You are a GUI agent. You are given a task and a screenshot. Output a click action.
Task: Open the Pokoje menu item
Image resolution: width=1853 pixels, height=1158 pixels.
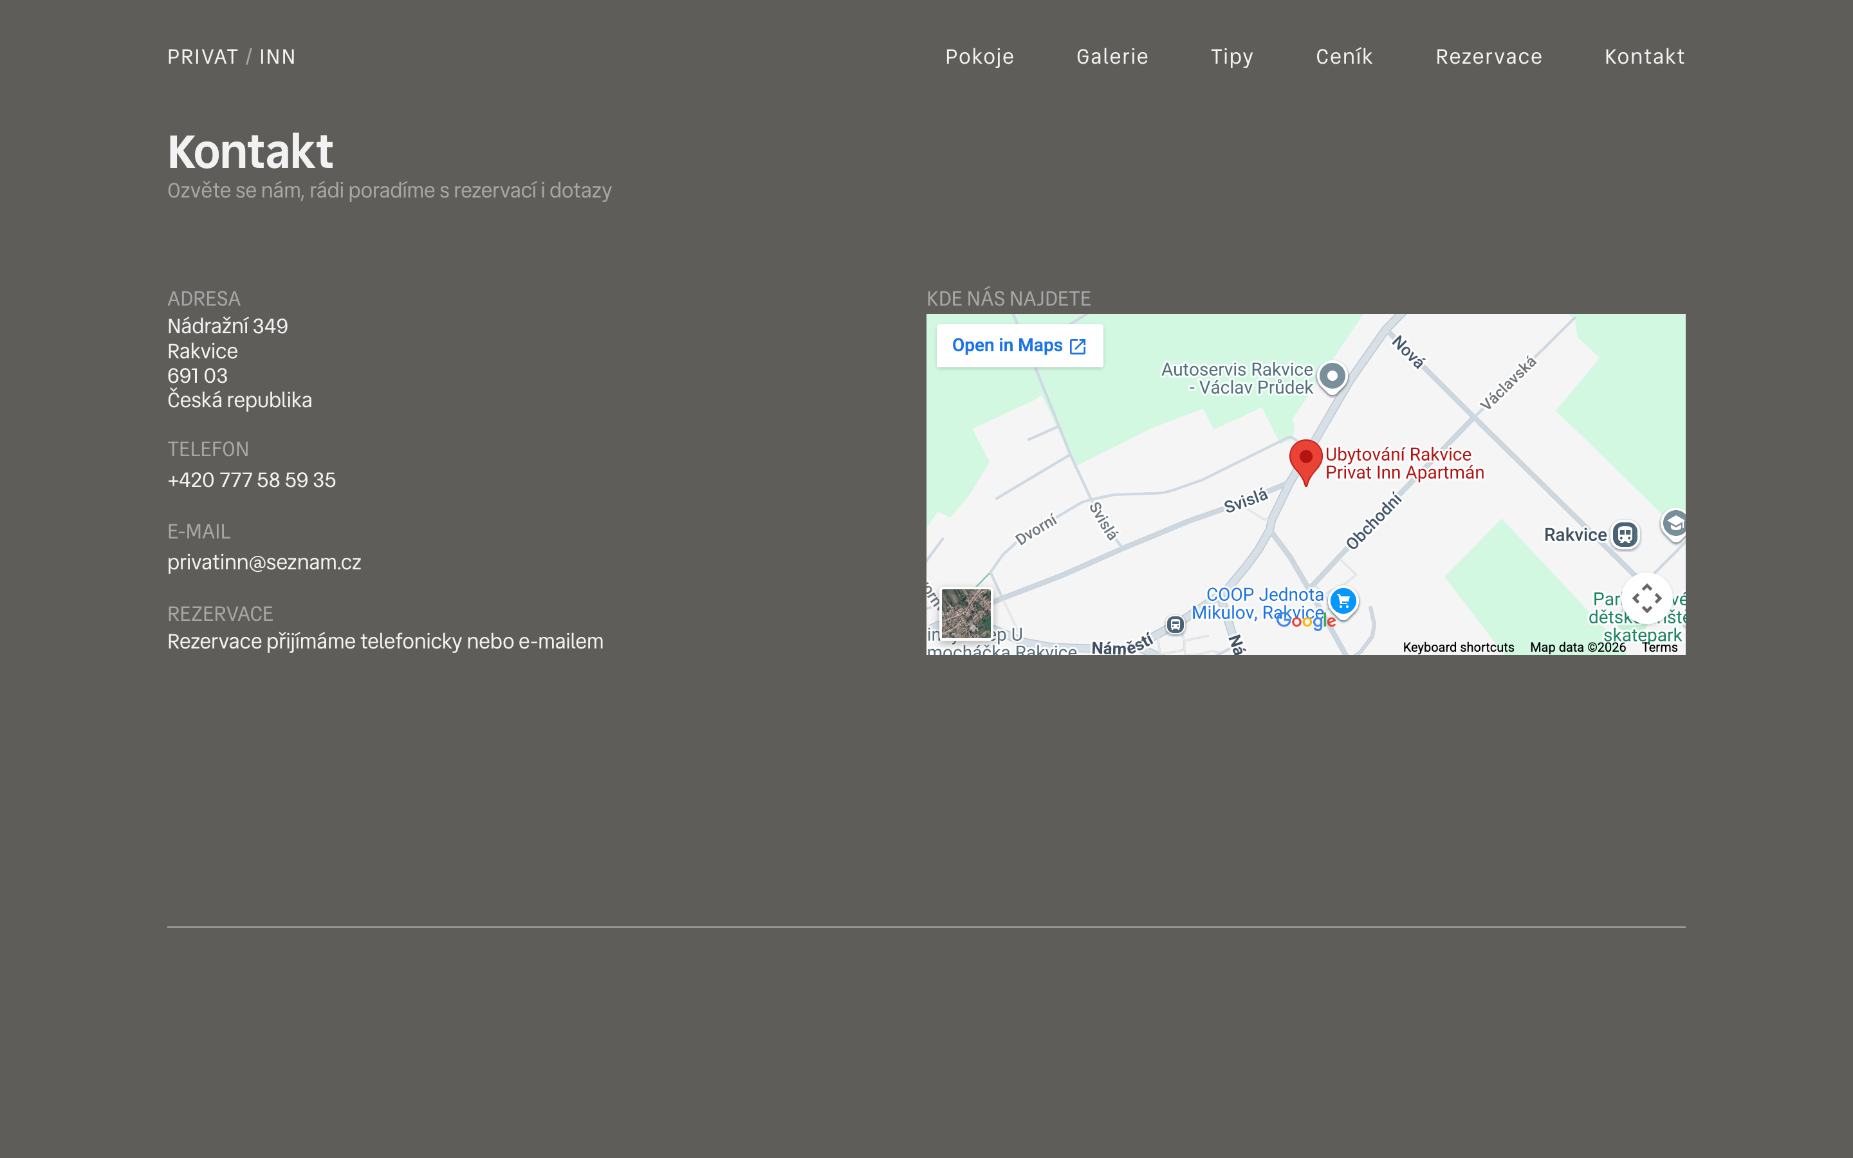[x=979, y=57]
